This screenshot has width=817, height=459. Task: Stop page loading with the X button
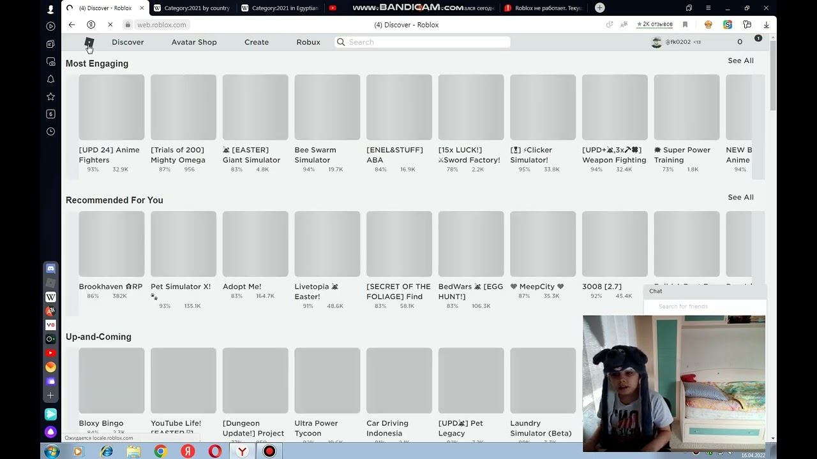tap(110, 25)
